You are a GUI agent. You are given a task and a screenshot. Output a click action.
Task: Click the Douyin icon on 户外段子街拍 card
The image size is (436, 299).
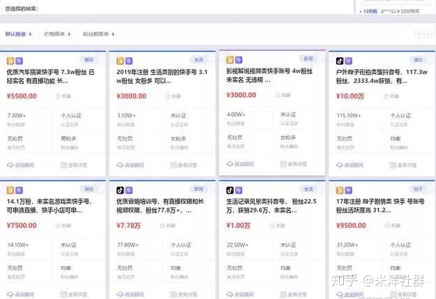click(340, 61)
